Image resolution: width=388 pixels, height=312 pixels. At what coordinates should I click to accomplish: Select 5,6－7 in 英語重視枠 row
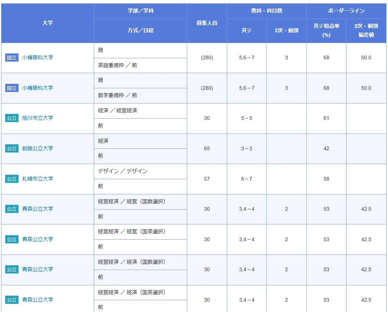click(x=247, y=58)
